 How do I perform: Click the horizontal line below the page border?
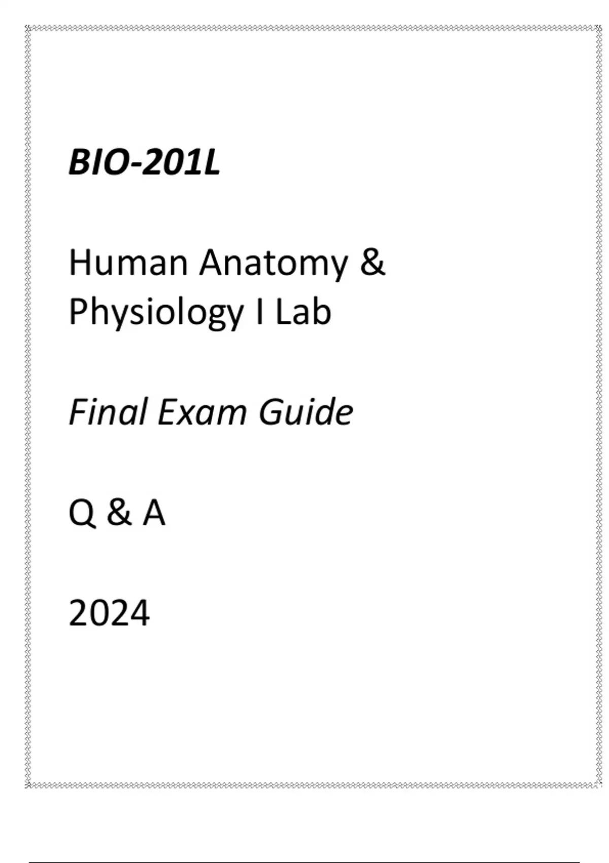click(304, 861)
